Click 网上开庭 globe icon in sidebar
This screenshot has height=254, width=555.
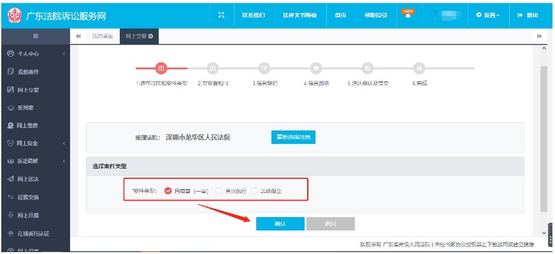point(11,215)
